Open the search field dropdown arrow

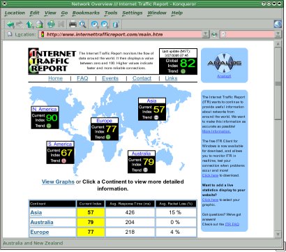(278, 34)
